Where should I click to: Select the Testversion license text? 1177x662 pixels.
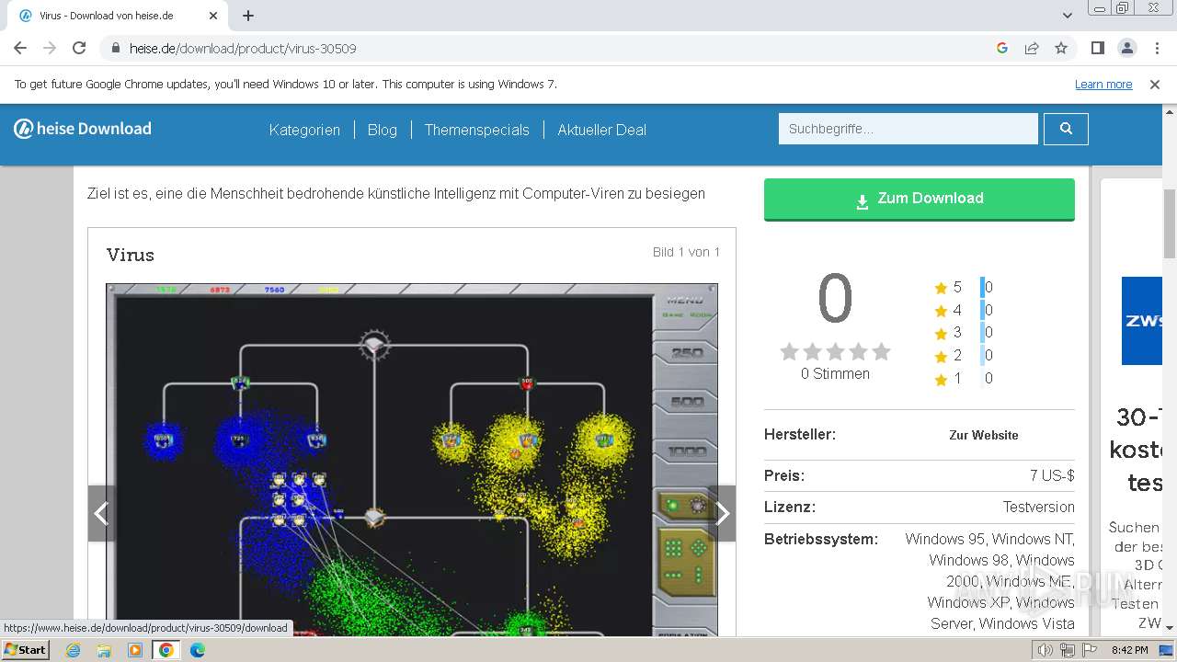click(1038, 507)
